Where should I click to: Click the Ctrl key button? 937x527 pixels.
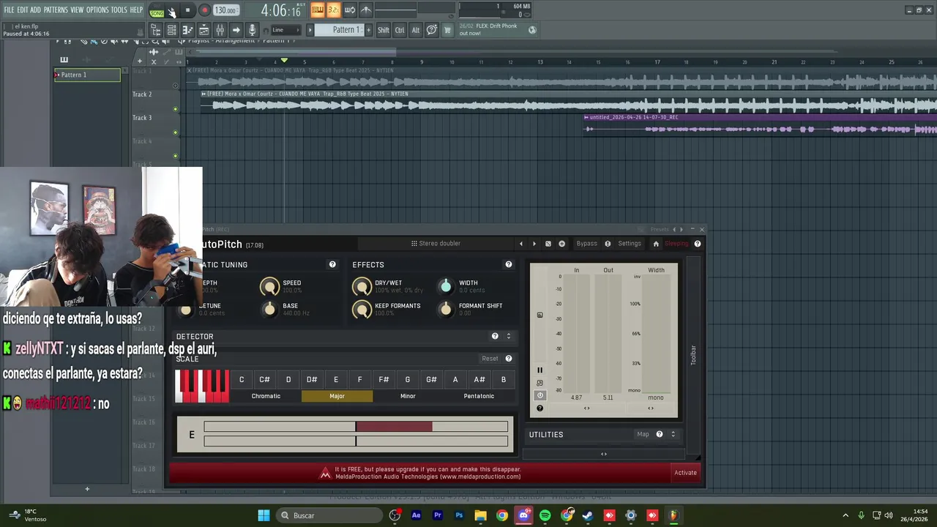[x=400, y=30]
